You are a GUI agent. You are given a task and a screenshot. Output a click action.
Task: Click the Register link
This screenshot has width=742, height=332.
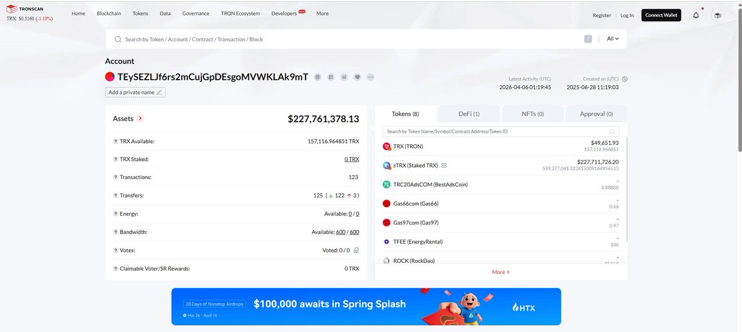[x=602, y=15]
